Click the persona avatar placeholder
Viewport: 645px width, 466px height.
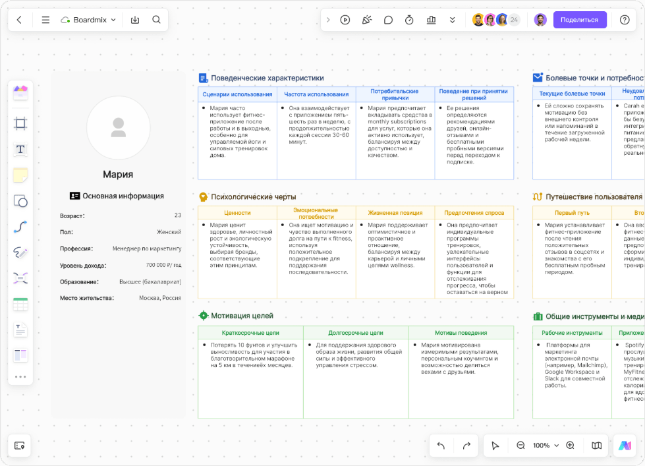pyautogui.click(x=119, y=128)
